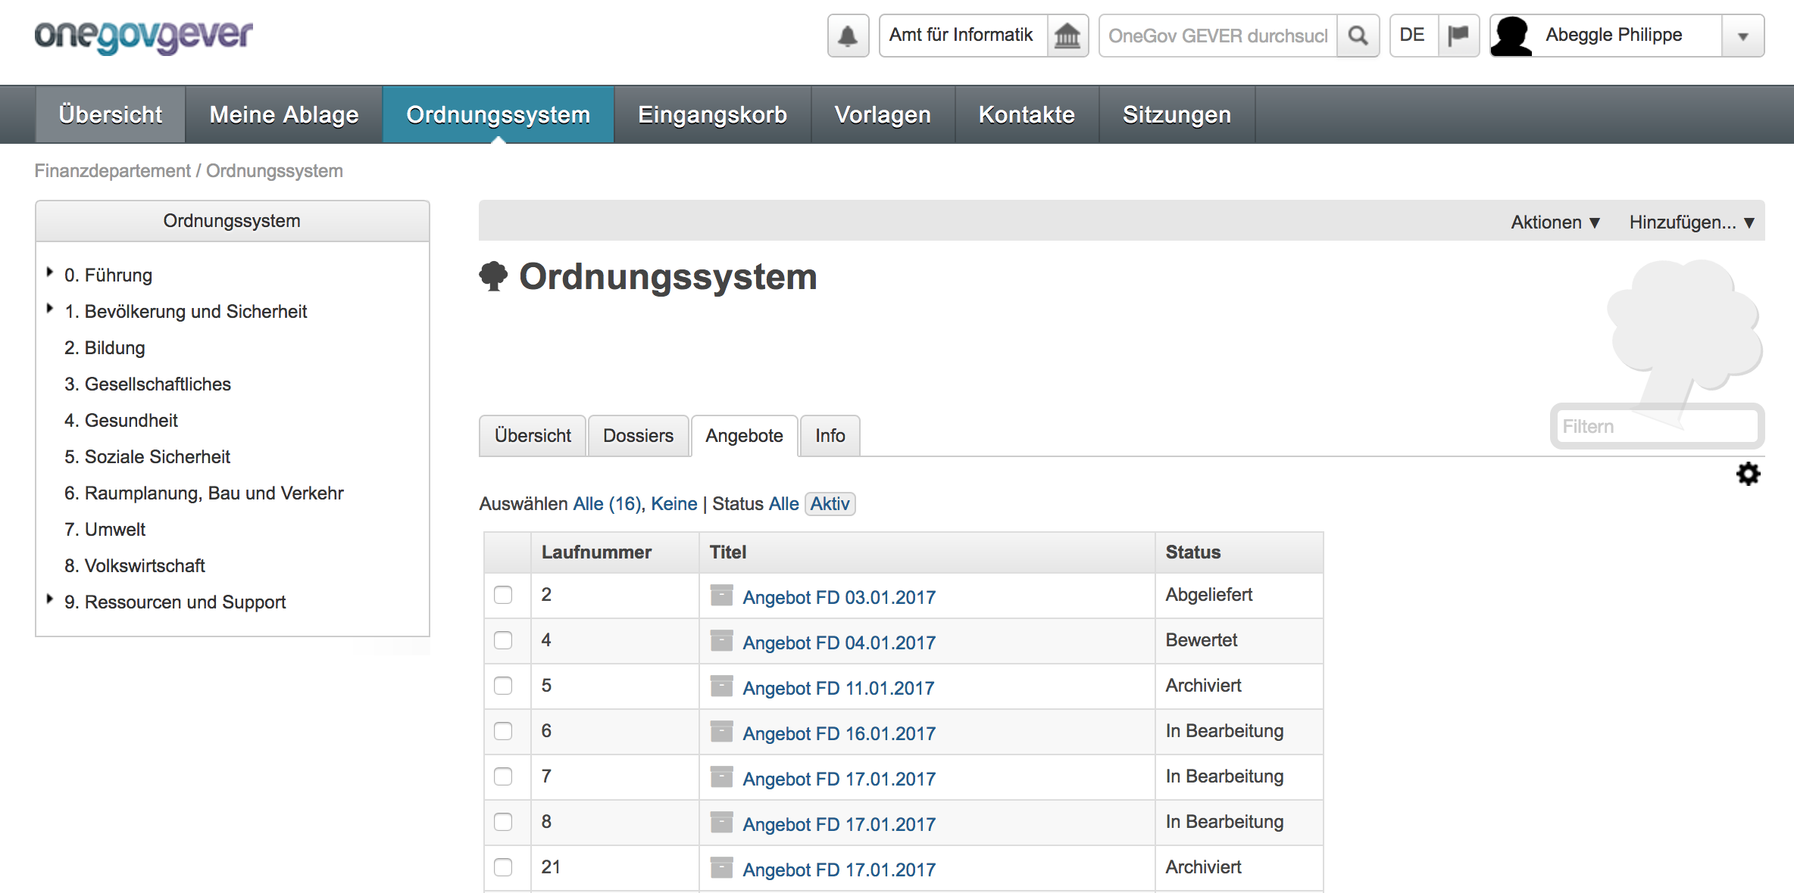The height and width of the screenshot is (893, 1794).
Task: Sort by Status column header
Action: pyautogui.click(x=1239, y=552)
